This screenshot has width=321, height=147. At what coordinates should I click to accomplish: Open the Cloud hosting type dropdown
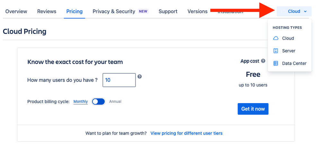coord(294,12)
